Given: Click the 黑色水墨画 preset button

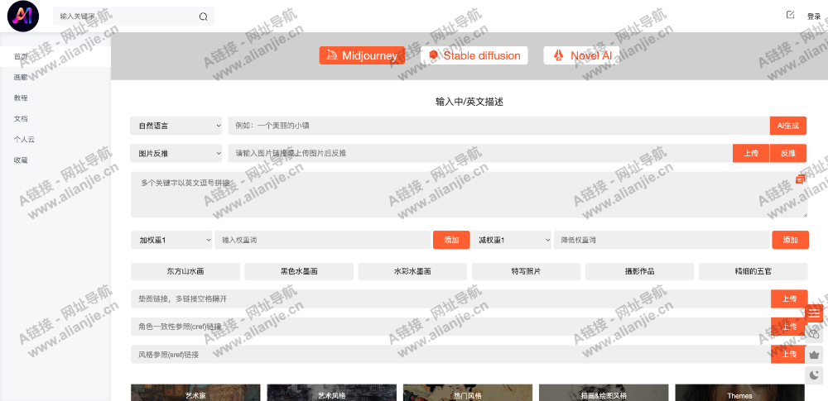Looking at the screenshot, I should tap(299, 272).
